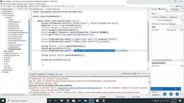184x103 pixels.
Task: Stop the screen recording
Action: (x=171, y=94)
